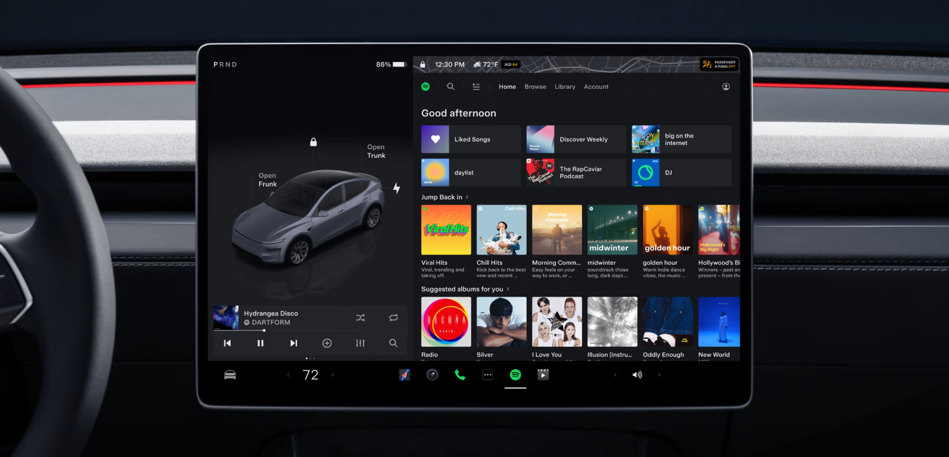Tap the speaker volume icon
The height and width of the screenshot is (457, 949).
pos(637,375)
